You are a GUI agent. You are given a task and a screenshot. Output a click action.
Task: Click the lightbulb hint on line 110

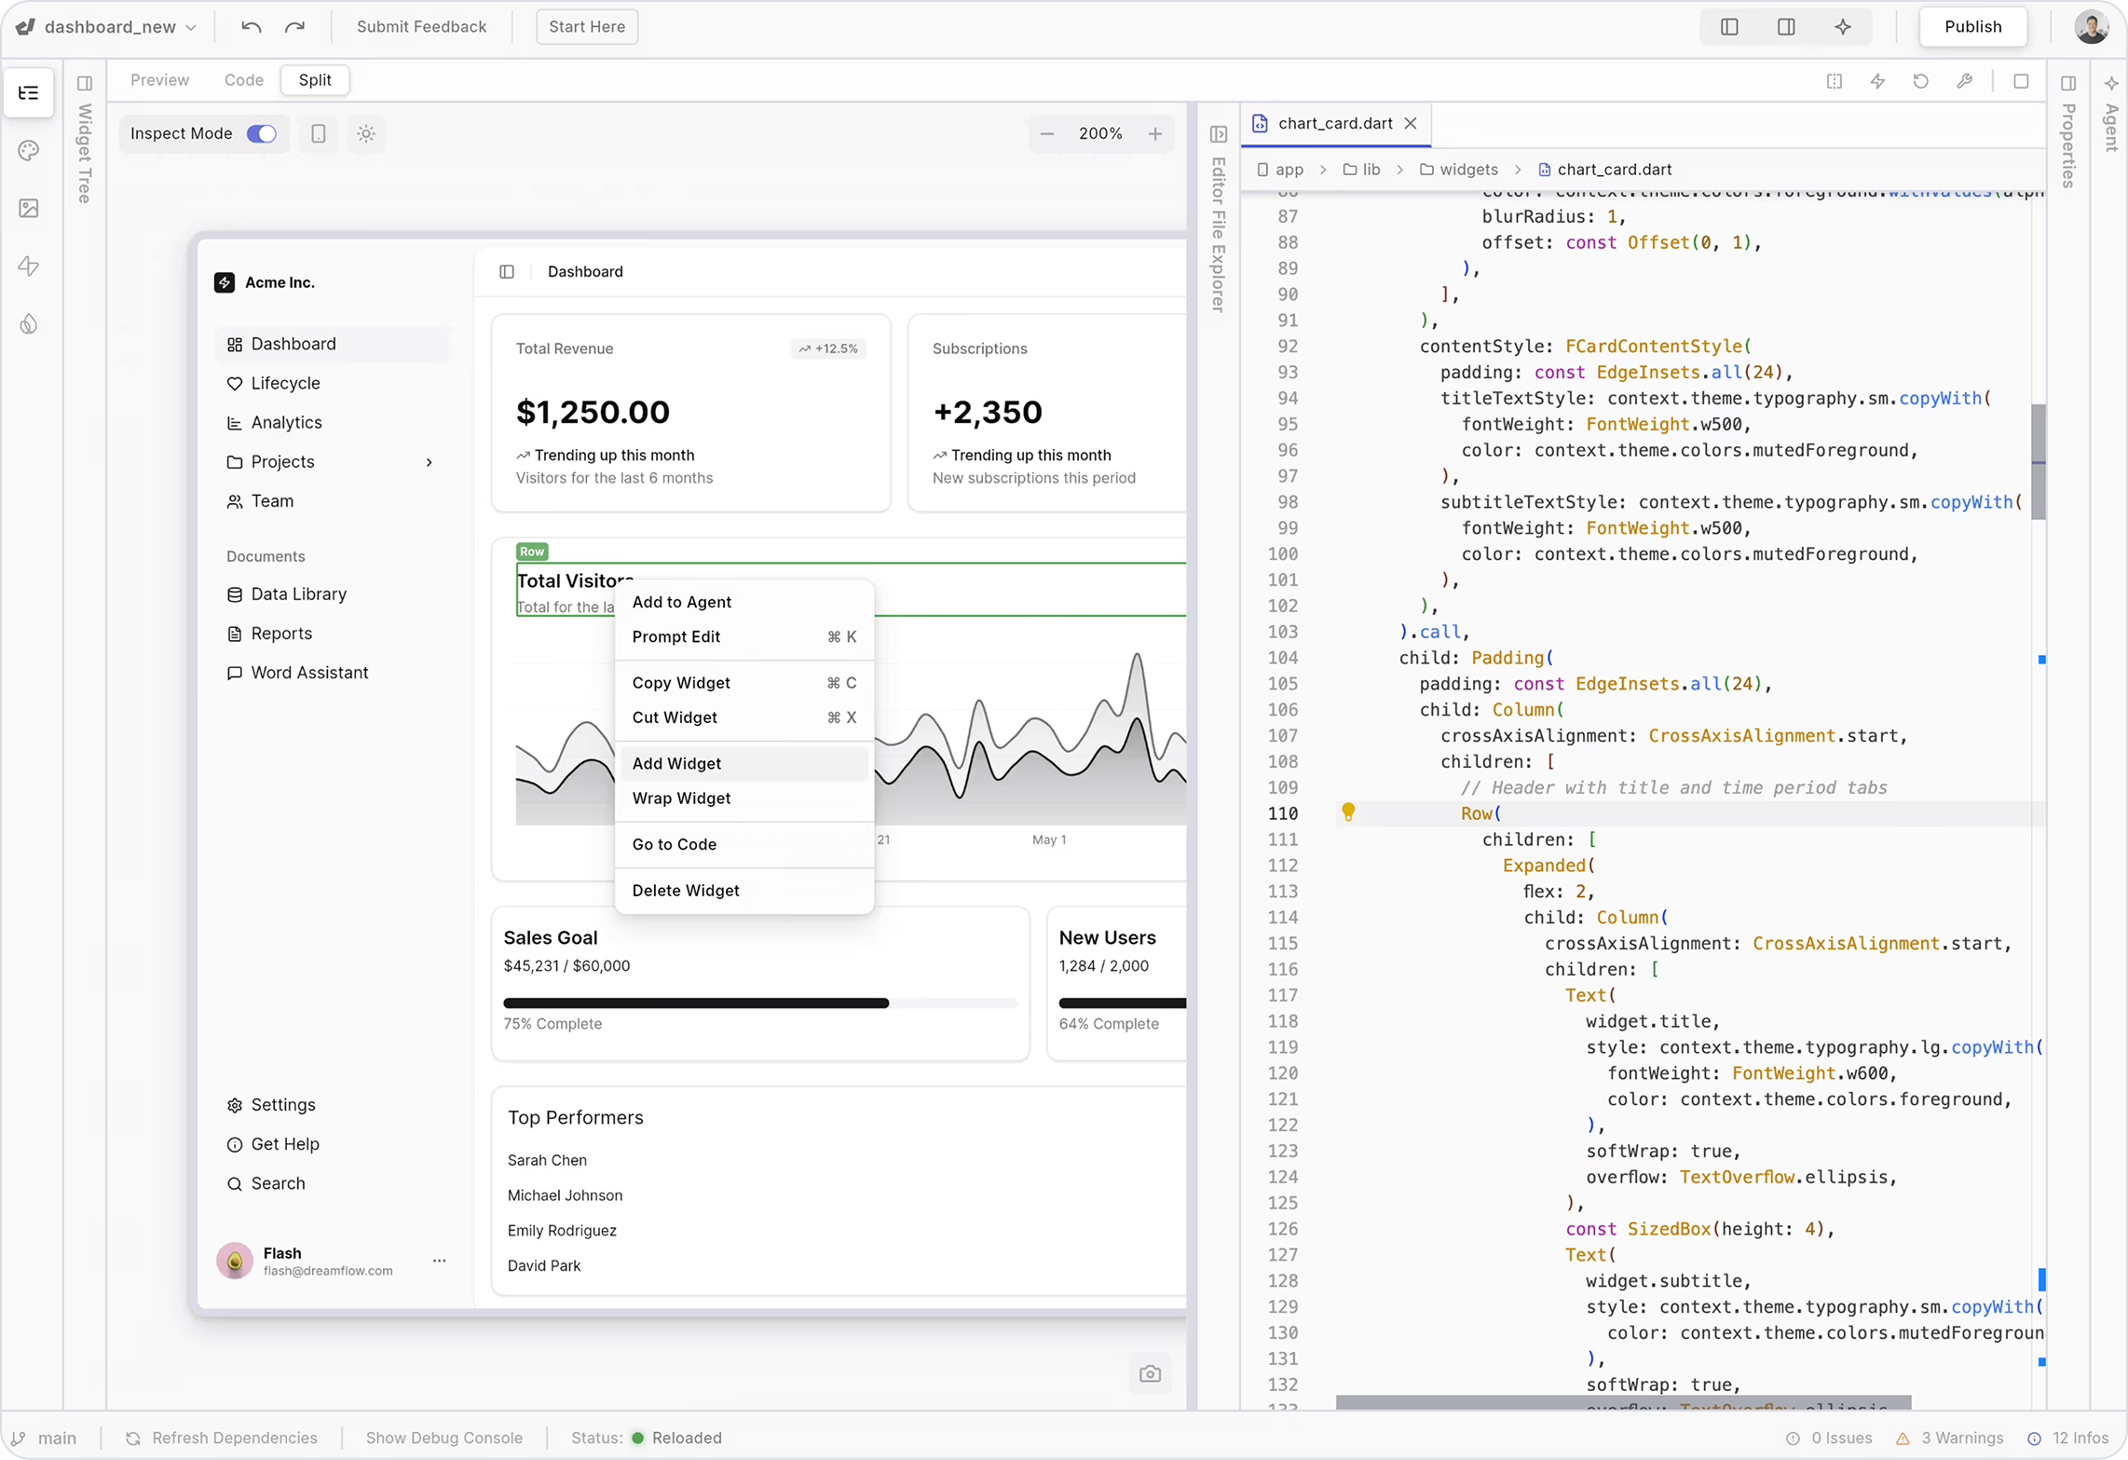point(1347,812)
